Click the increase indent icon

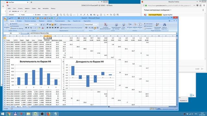pos(58,28)
